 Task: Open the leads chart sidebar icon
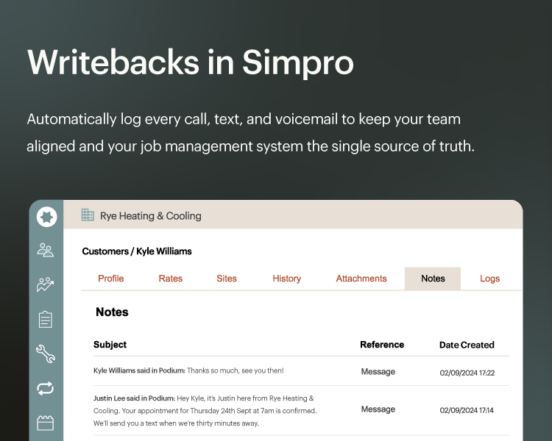(x=46, y=284)
